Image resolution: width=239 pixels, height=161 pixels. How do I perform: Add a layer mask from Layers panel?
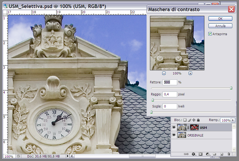pyautogui.click(x=200, y=154)
